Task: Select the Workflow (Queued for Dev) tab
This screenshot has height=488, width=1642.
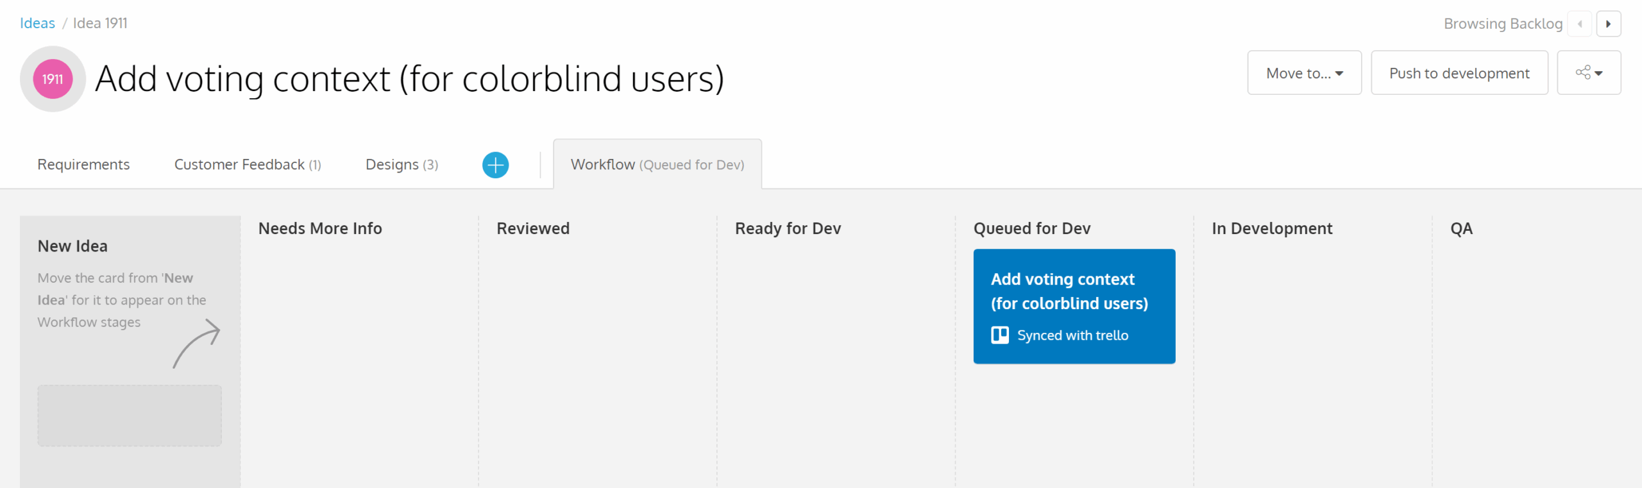Action: pos(657,164)
